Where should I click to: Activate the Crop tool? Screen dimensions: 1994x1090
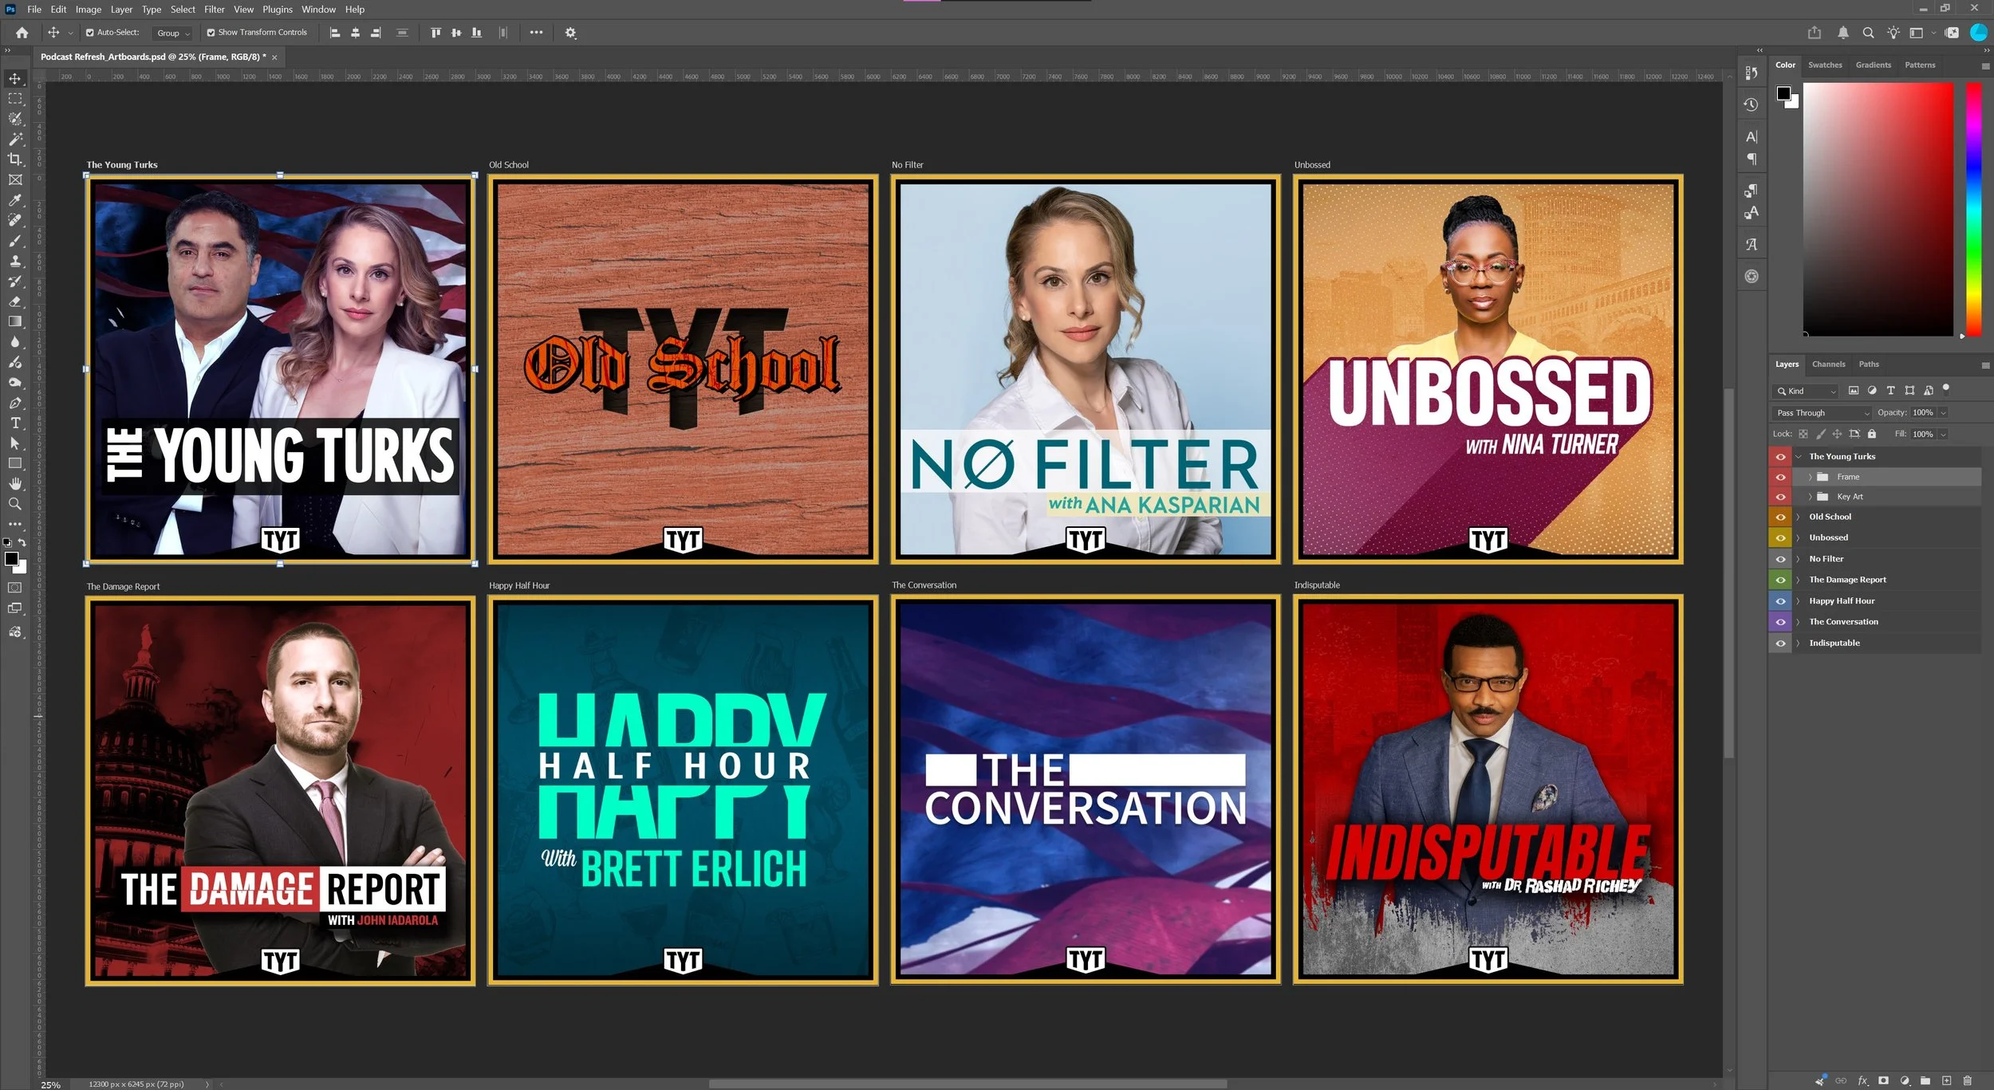(x=15, y=159)
